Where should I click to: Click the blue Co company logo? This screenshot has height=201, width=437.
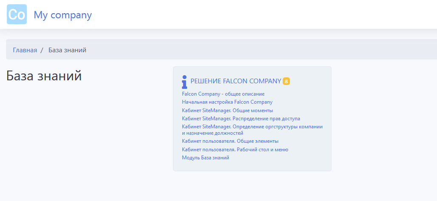coord(17,14)
